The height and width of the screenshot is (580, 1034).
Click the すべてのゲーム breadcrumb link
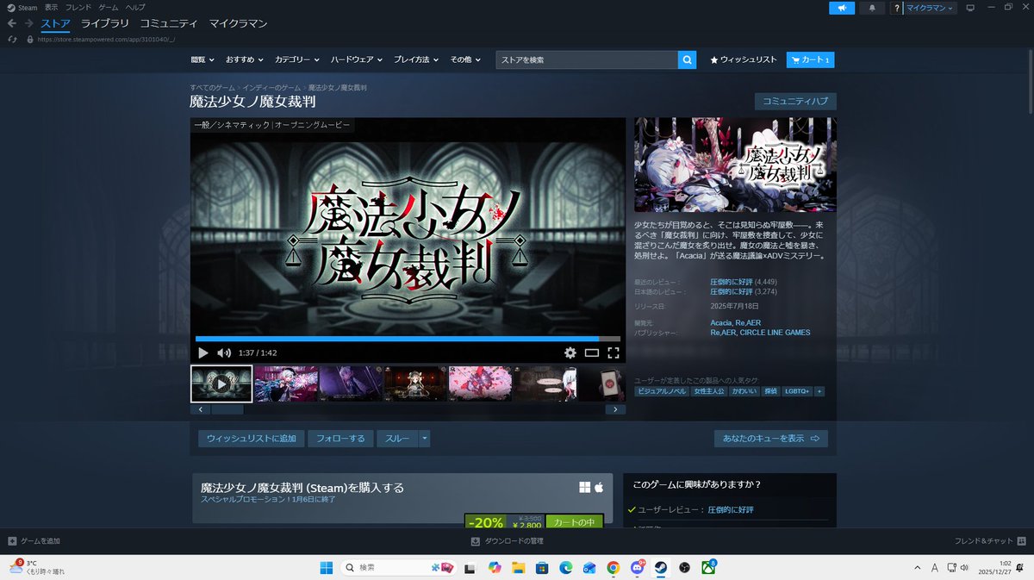pos(212,88)
